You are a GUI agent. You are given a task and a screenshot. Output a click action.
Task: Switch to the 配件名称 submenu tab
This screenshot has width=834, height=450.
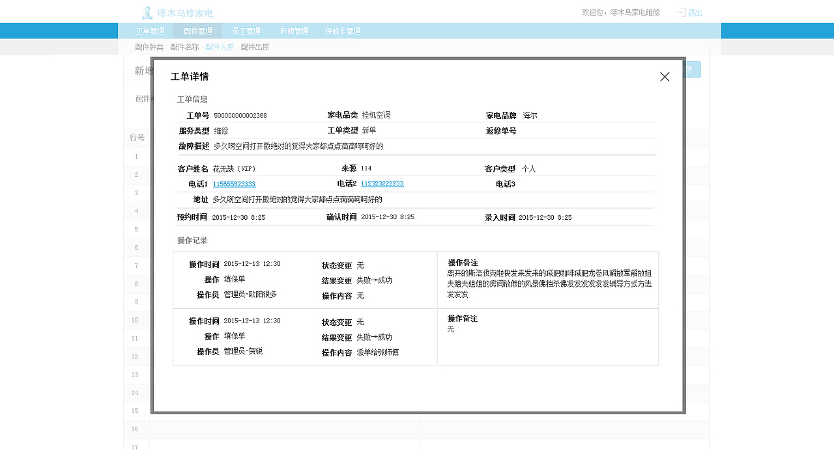click(184, 47)
